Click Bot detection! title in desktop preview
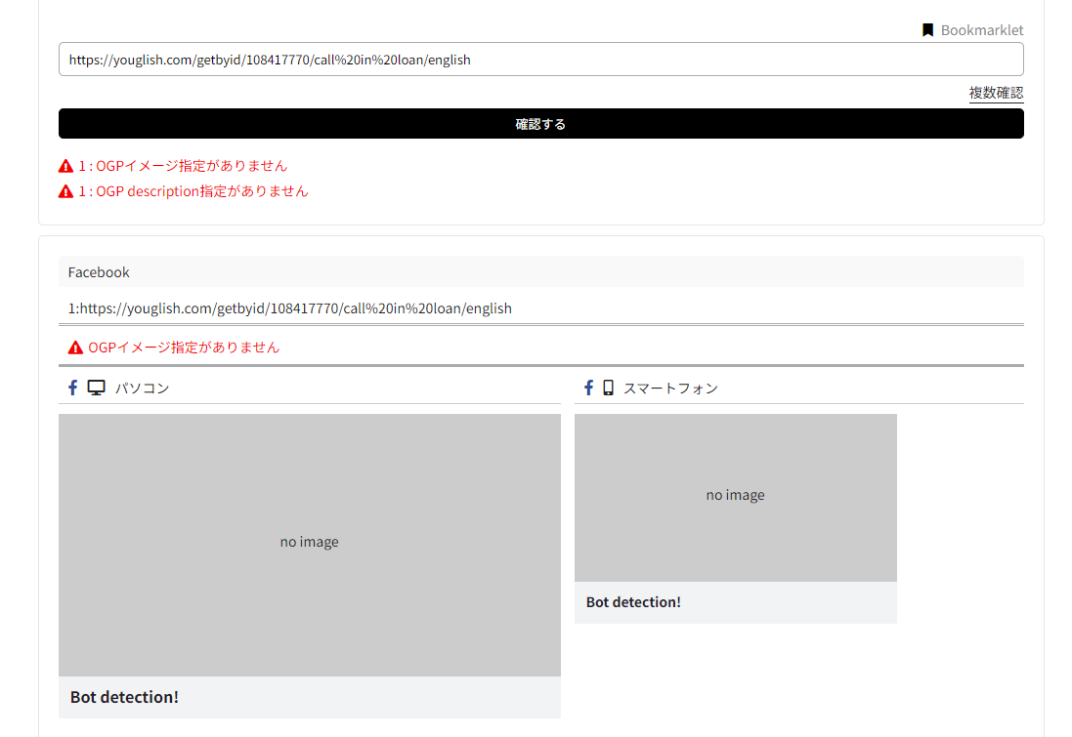This screenshot has width=1072, height=737. coord(124,697)
